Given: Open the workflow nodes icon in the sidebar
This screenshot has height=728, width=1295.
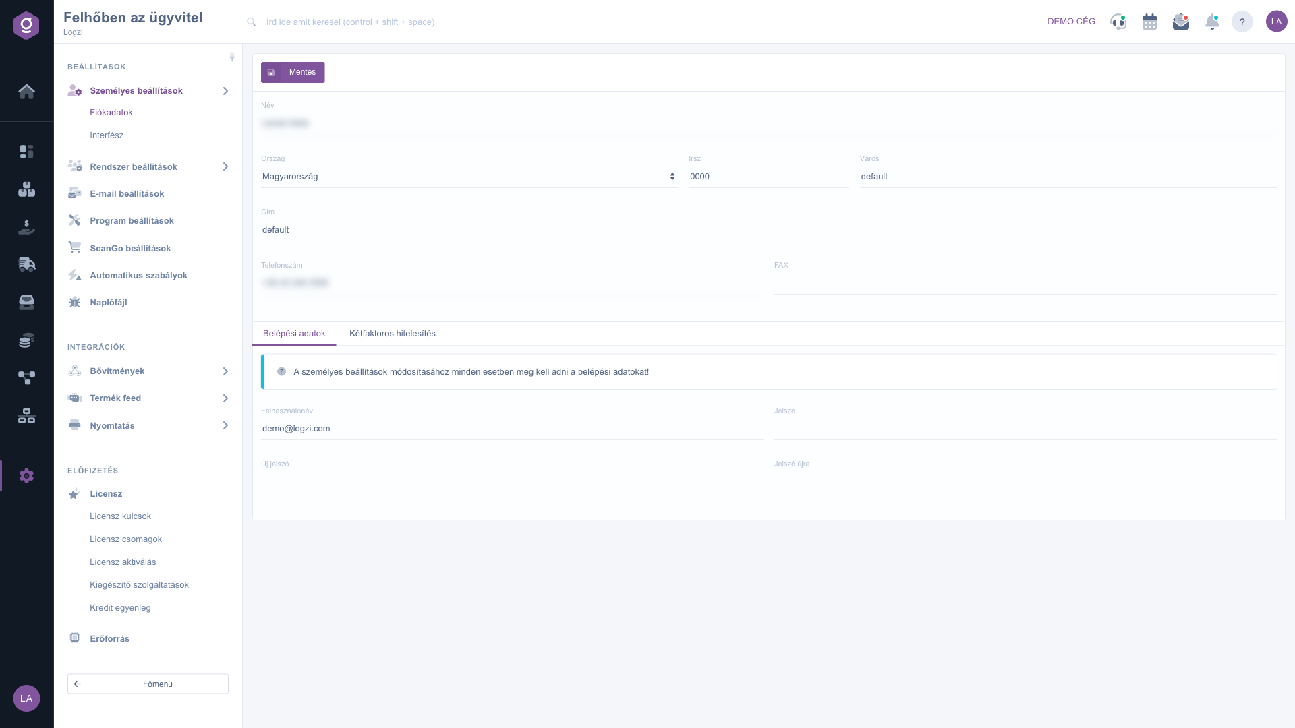Looking at the screenshot, I should coord(26,378).
